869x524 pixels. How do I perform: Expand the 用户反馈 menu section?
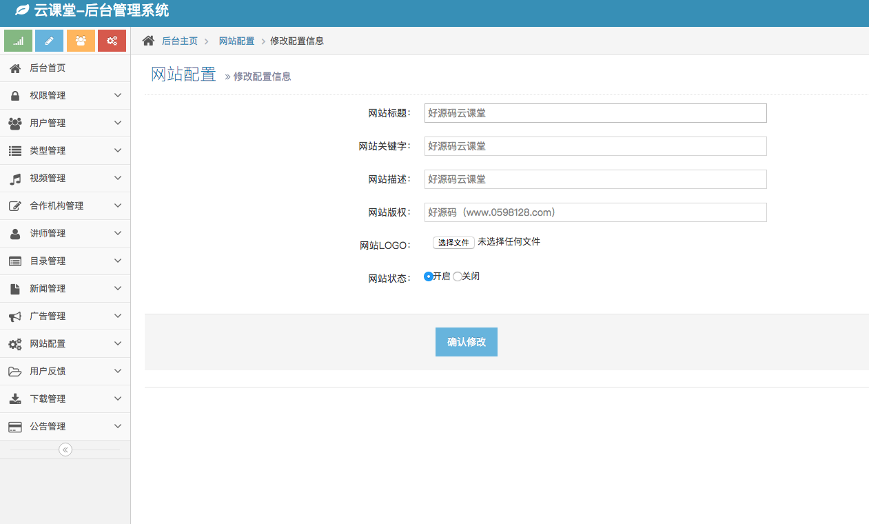[x=65, y=371]
